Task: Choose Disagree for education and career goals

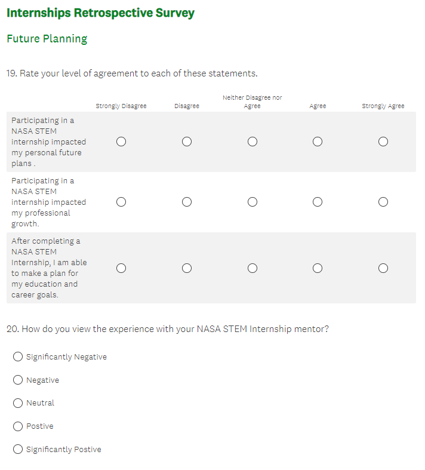Action: [x=187, y=268]
